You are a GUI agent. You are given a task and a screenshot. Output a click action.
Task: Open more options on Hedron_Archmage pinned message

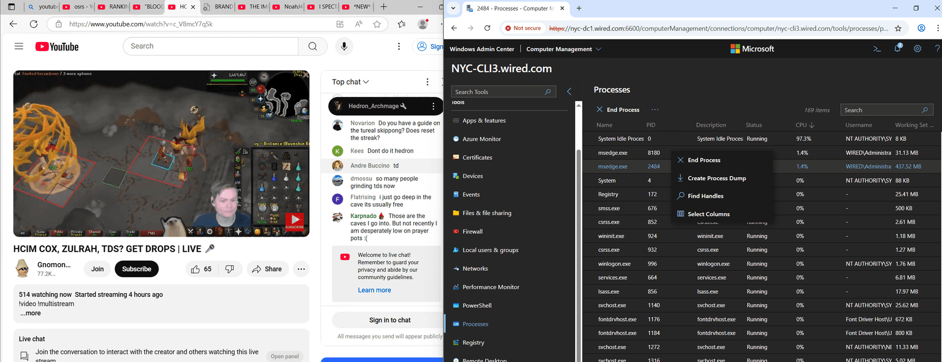click(x=433, y=107)
